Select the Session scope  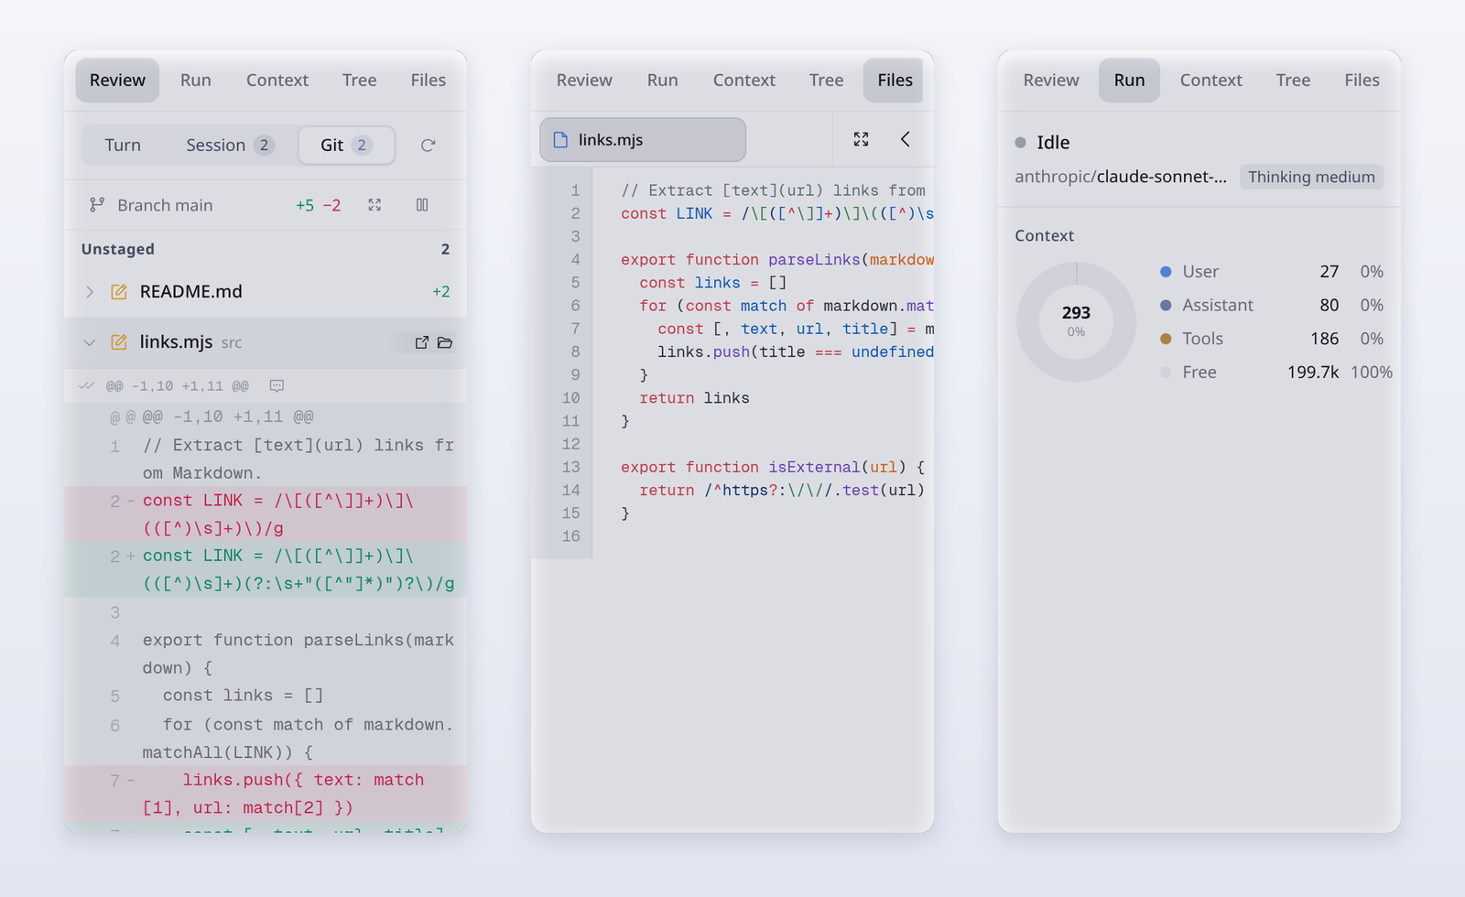tap(230, 146)
